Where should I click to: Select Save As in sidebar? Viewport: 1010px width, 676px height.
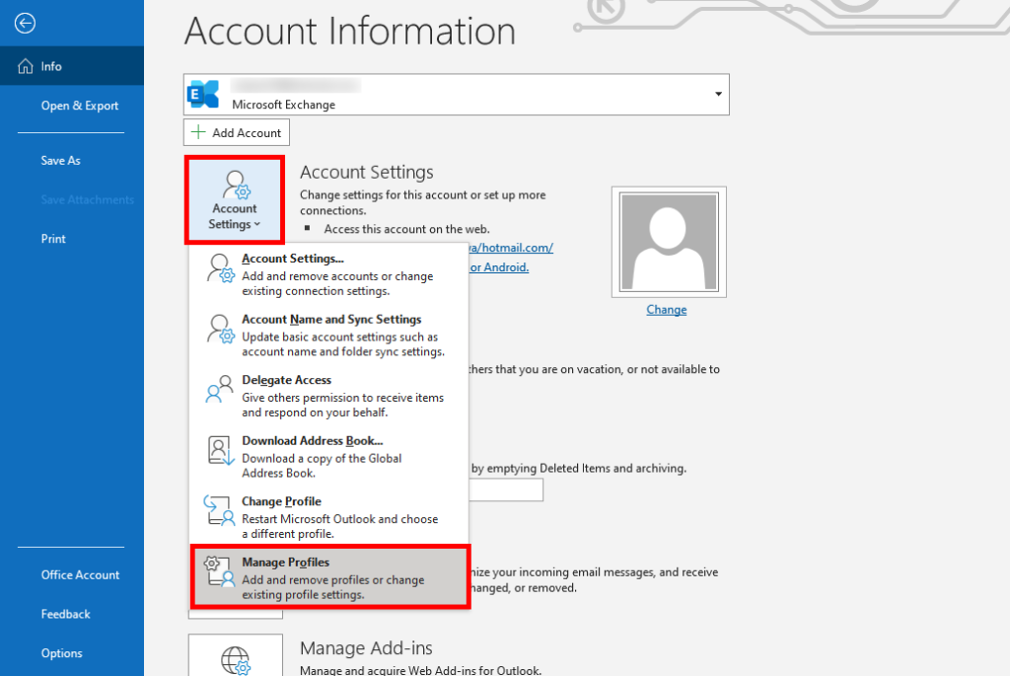(60, 160)
